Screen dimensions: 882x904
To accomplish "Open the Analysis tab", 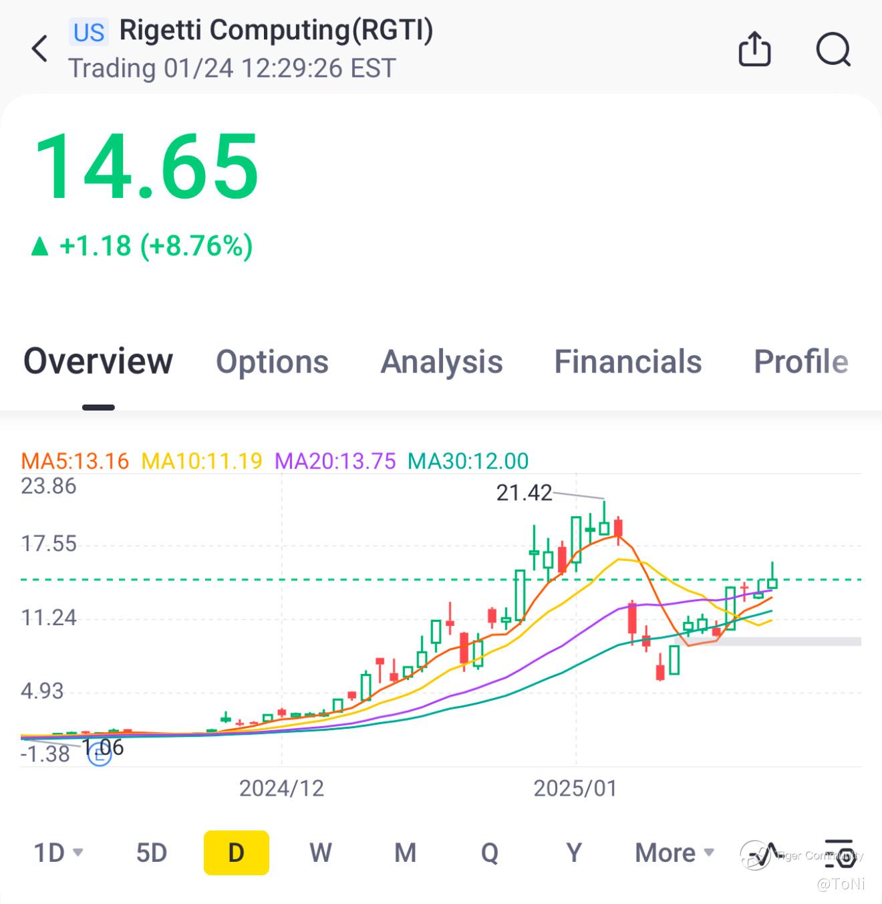I will pyautogui.click(x=442, y=362).
